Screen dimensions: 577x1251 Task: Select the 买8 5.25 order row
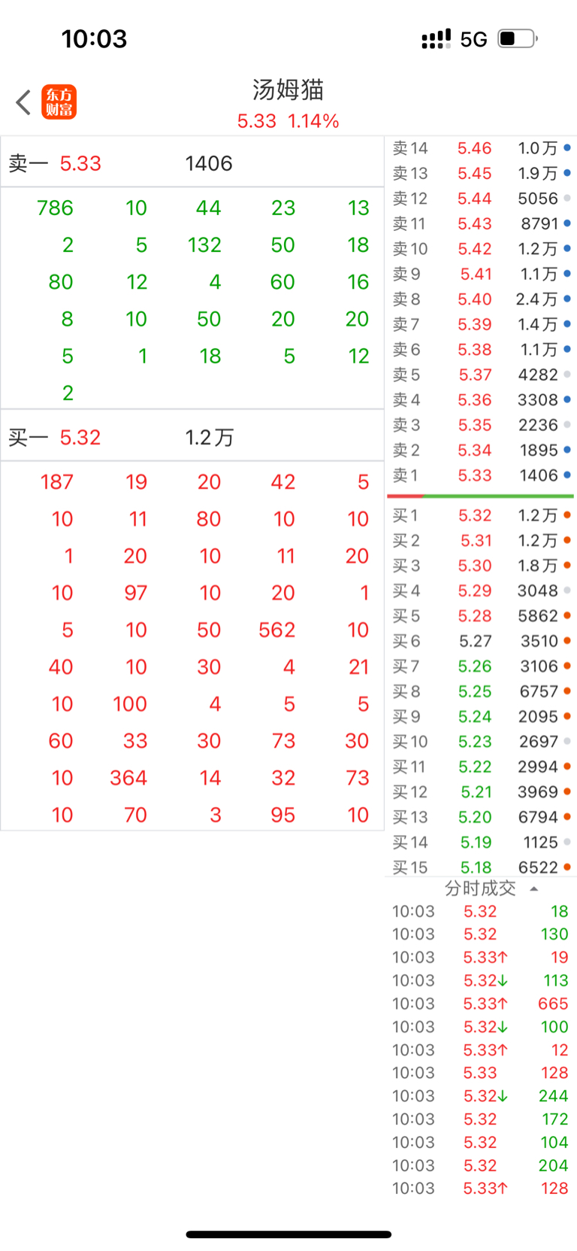[481, 692]
